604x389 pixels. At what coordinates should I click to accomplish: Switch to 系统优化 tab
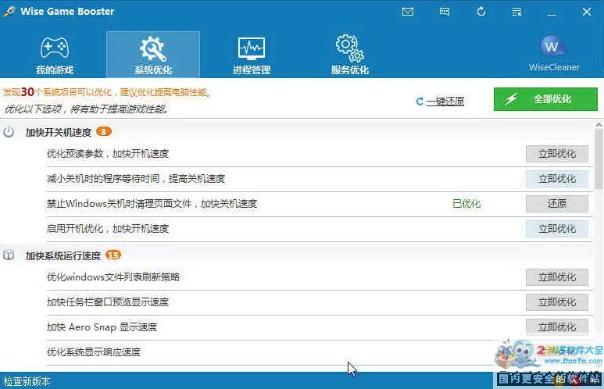[153, 55]
